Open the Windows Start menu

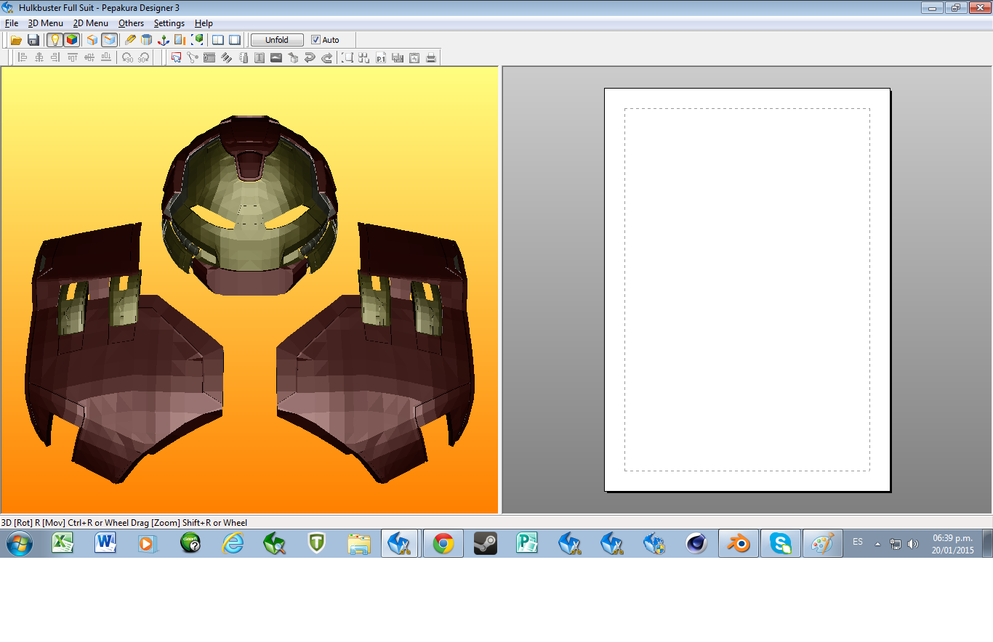pos(18,543)
